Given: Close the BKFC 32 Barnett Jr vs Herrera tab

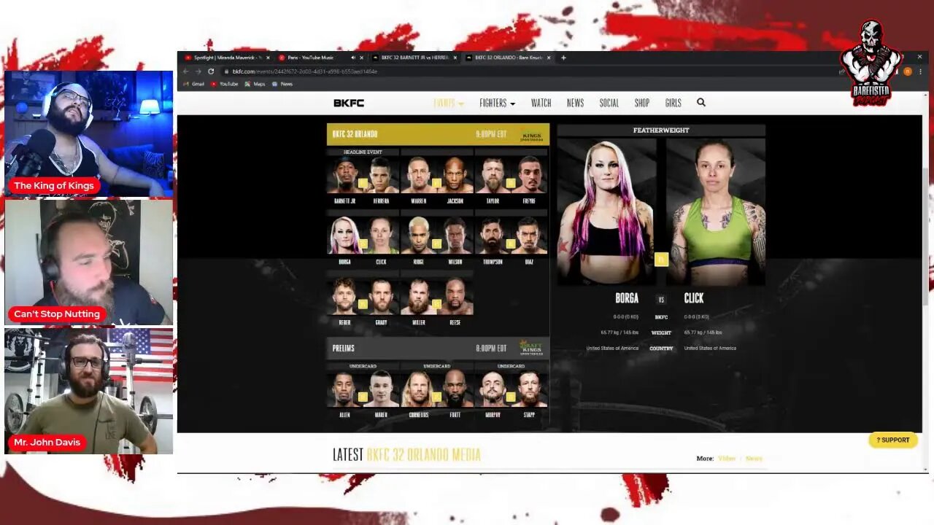Looking at the screenshot, I should [x=455, y=58].
